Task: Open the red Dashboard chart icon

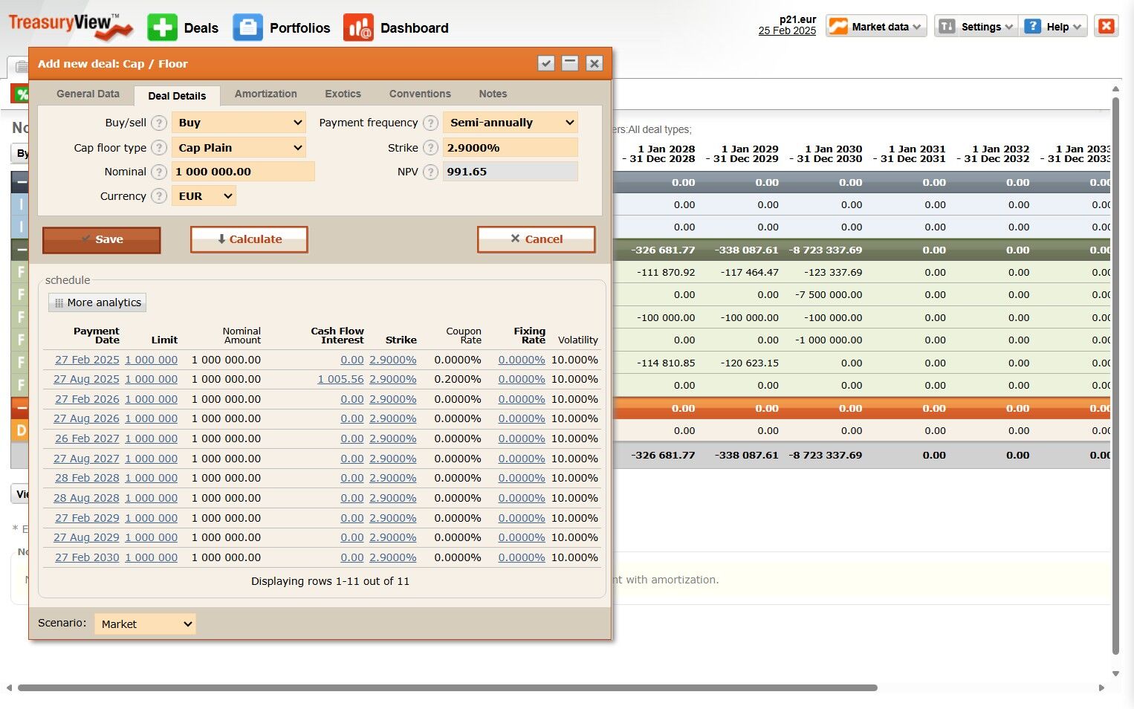Action: pyautogui.click(x=358, y=27)
